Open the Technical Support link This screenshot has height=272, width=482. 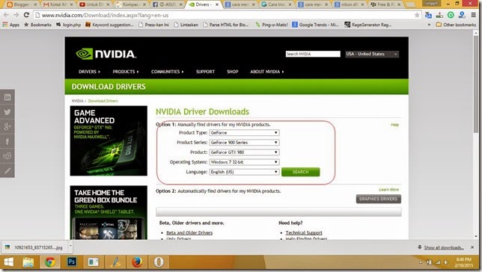[x=304, y=232]
